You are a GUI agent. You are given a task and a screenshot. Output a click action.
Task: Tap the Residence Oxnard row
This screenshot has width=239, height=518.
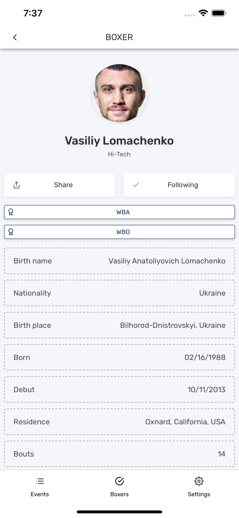pos(119,422)
